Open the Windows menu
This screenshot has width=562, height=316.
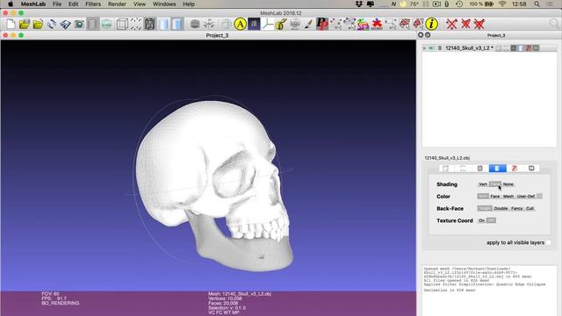(164, 4)
